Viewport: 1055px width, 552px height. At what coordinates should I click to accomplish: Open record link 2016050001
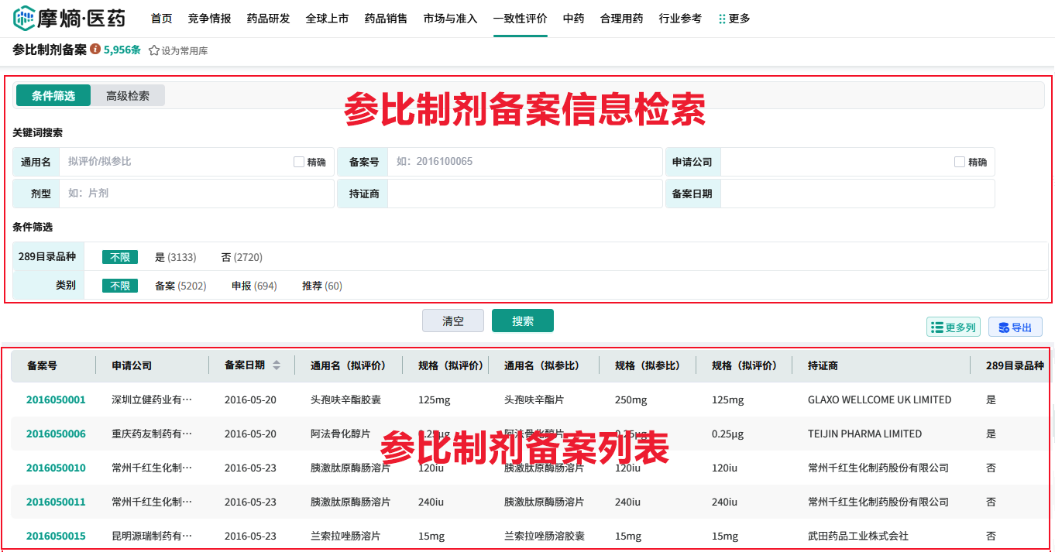56,400
